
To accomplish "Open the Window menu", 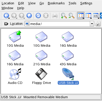I will click(7, 8).
